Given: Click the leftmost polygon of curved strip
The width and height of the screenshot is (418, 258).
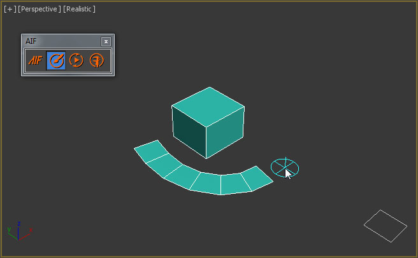Looking at the screenshot, I should click(x=149, y=152).
